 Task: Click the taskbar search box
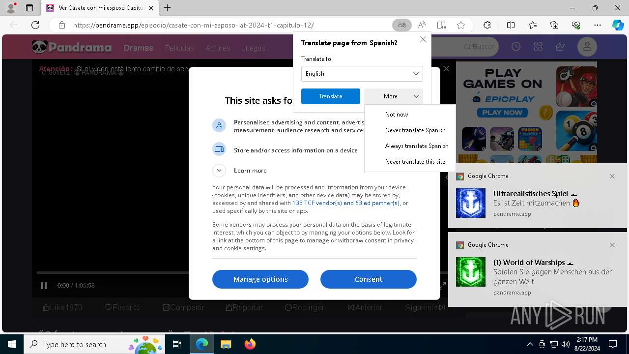tap(95, 344)
